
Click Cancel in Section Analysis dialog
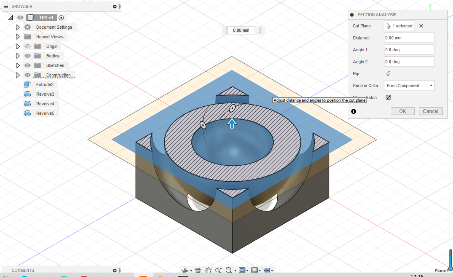430,111
